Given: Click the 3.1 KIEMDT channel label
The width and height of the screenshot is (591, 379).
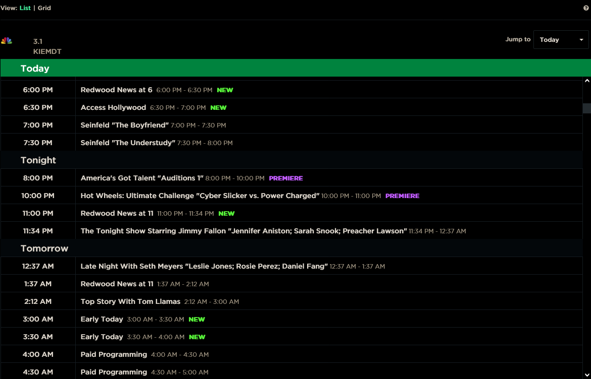Looking at the screenshot, I should [x=47, y=46].
